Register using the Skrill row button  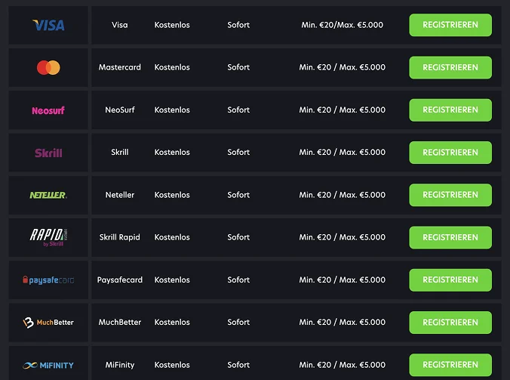click(x=450, y=153)
